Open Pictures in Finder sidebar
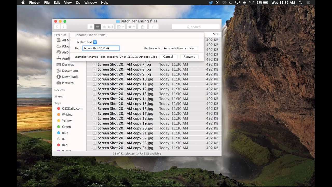Image resolution: width=332 pixels, height=187 pixels. click(68, 83)
